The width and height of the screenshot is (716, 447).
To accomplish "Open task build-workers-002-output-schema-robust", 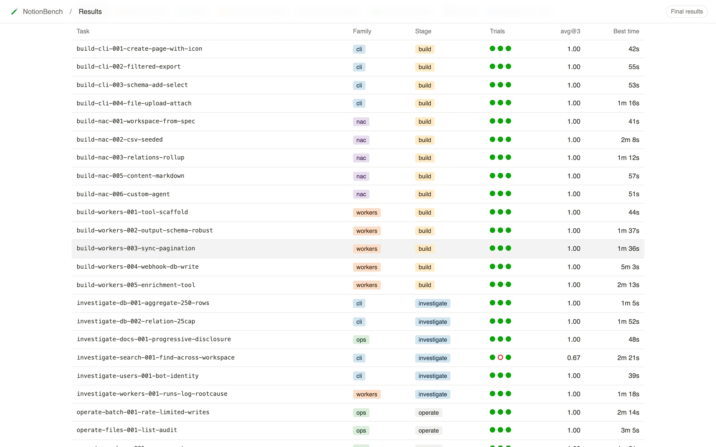I will pyautogui.click(x=145, y=230).
